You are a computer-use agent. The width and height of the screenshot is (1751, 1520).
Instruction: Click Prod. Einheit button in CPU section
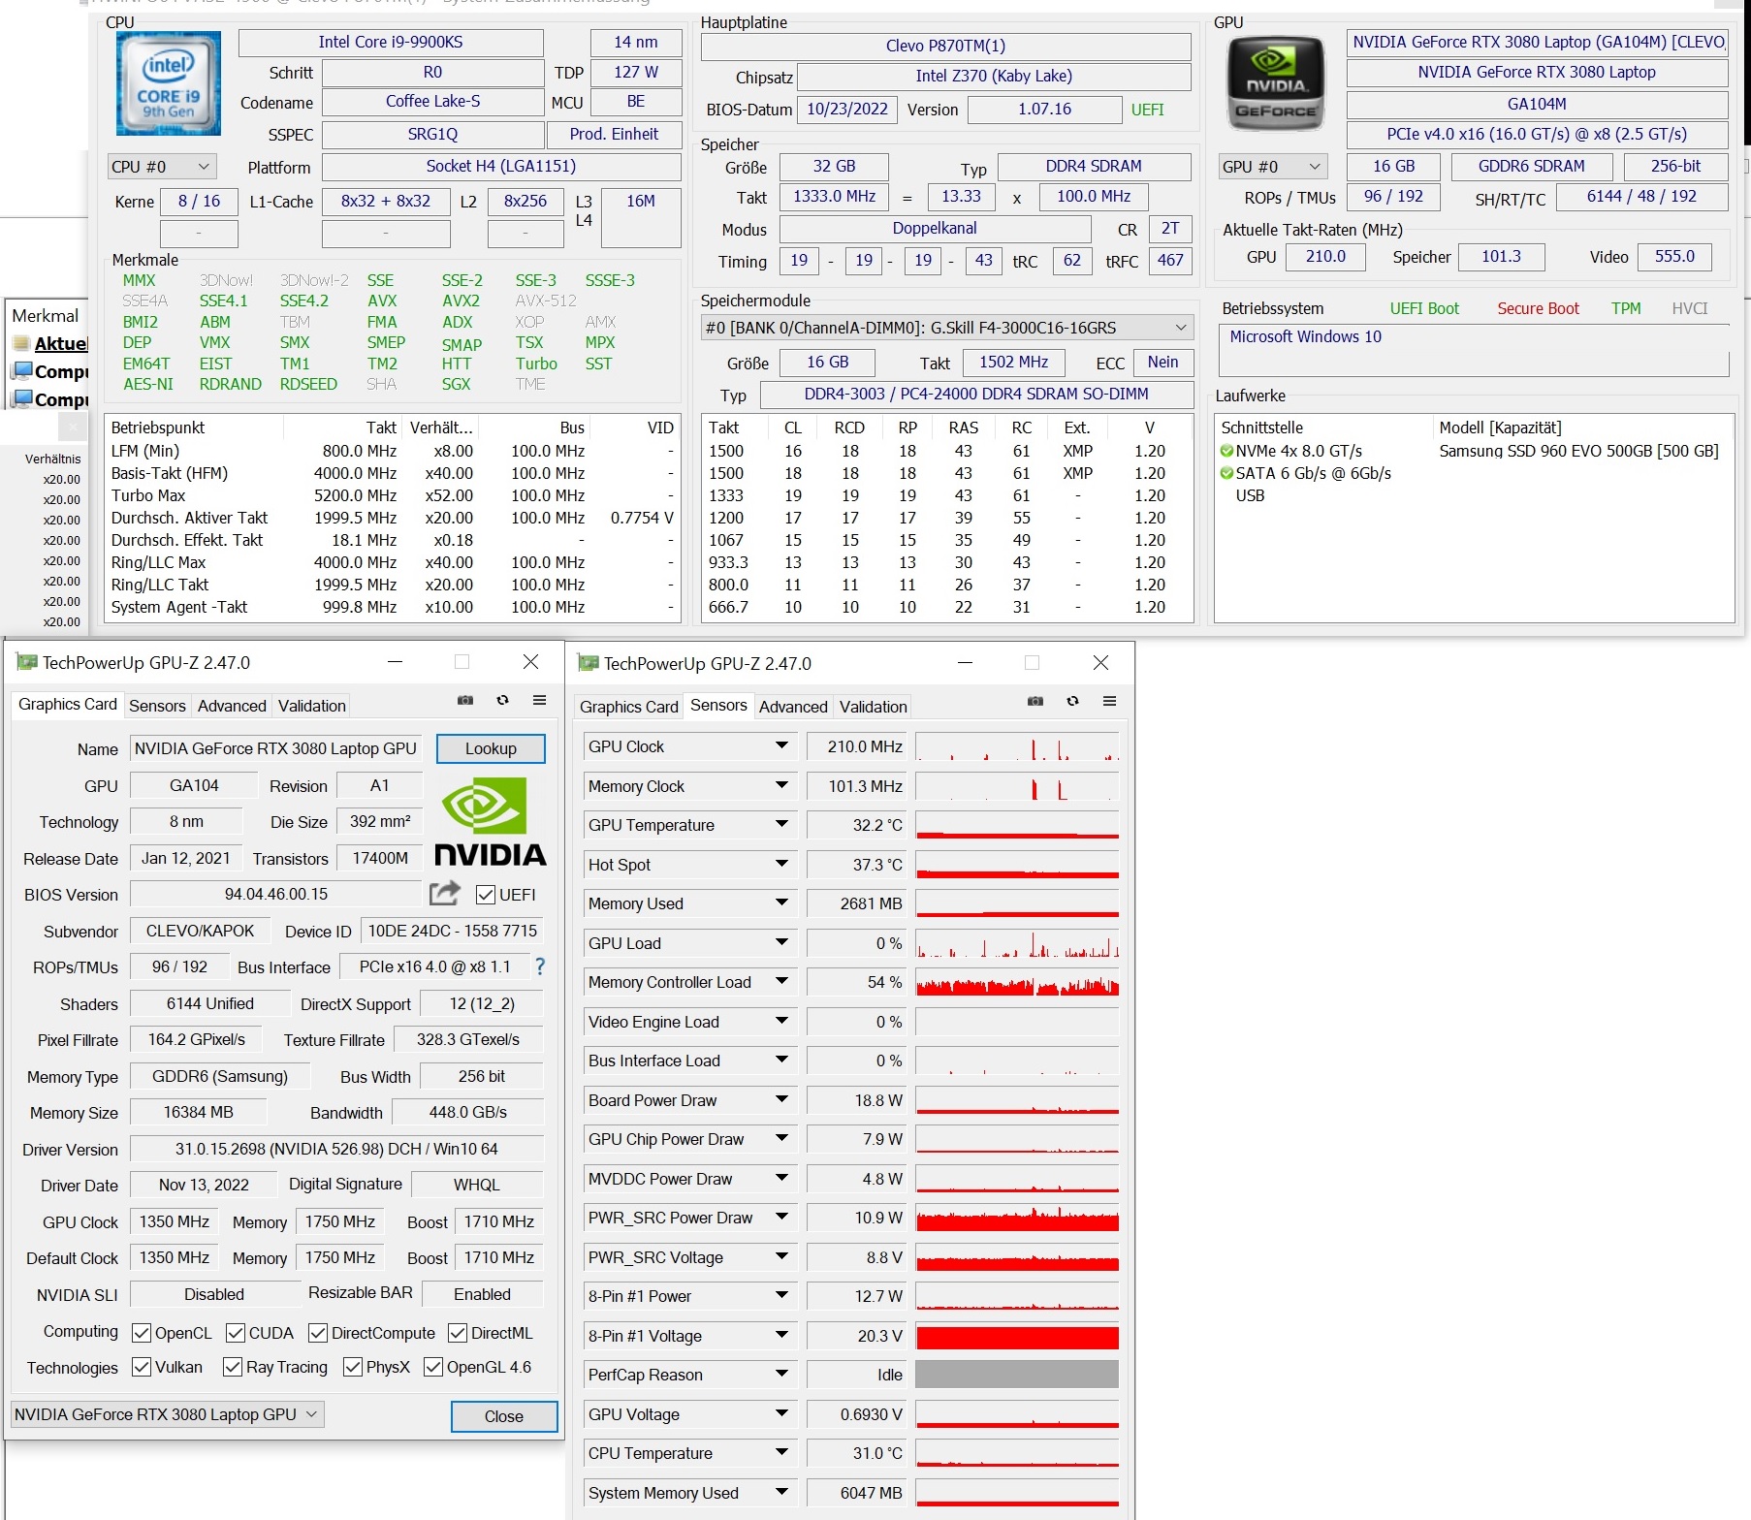pos(614,134)
